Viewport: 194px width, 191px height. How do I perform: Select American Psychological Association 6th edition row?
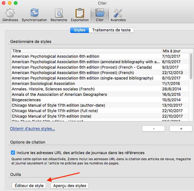pos(100,56)
